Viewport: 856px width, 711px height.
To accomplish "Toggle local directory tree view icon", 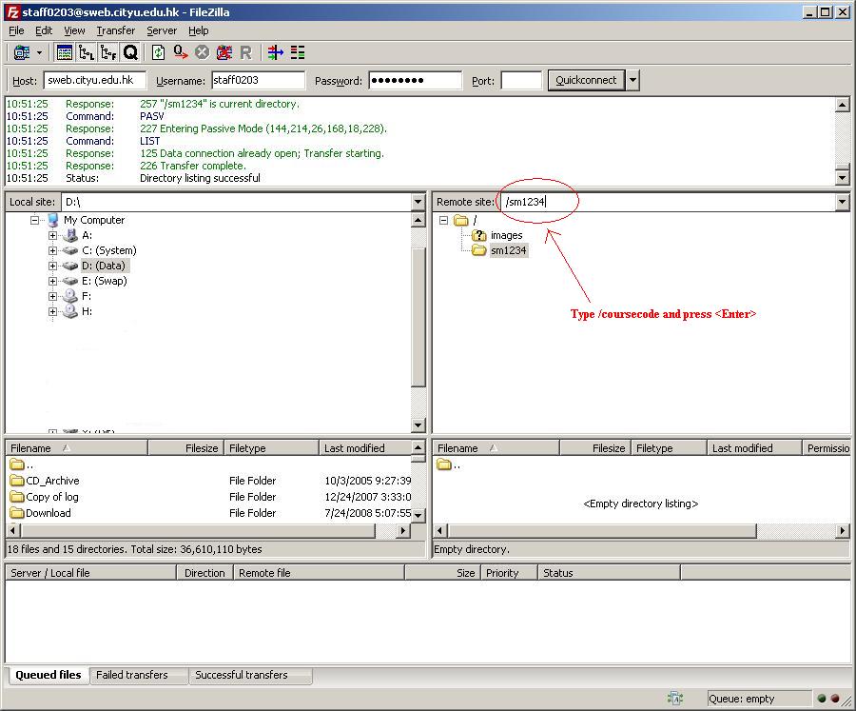I will point(87,52).
